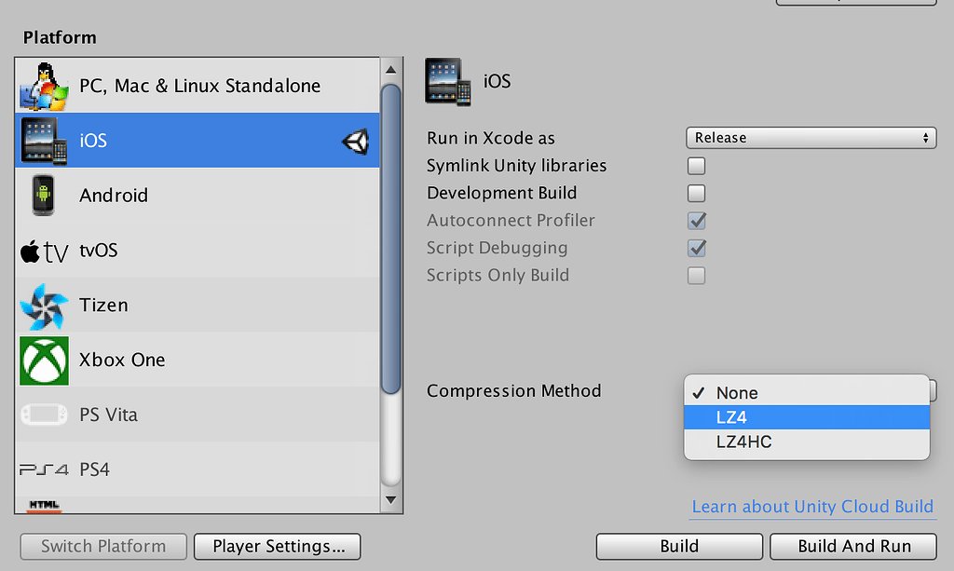954x571 pixels.
Task: Select the Xbox One logo icon
Action: [x=44, y=360]
